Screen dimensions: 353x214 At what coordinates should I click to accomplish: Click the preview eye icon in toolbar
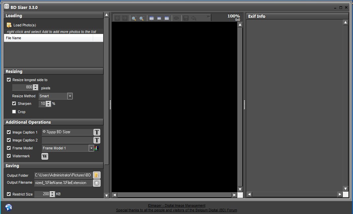click(176, 18)
